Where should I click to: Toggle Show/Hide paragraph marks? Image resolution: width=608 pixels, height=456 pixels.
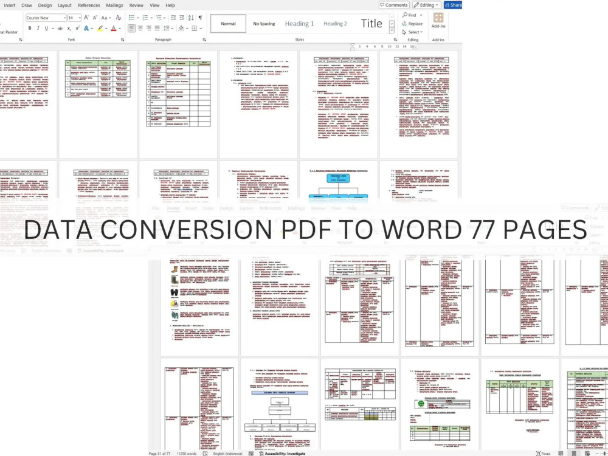200,18
